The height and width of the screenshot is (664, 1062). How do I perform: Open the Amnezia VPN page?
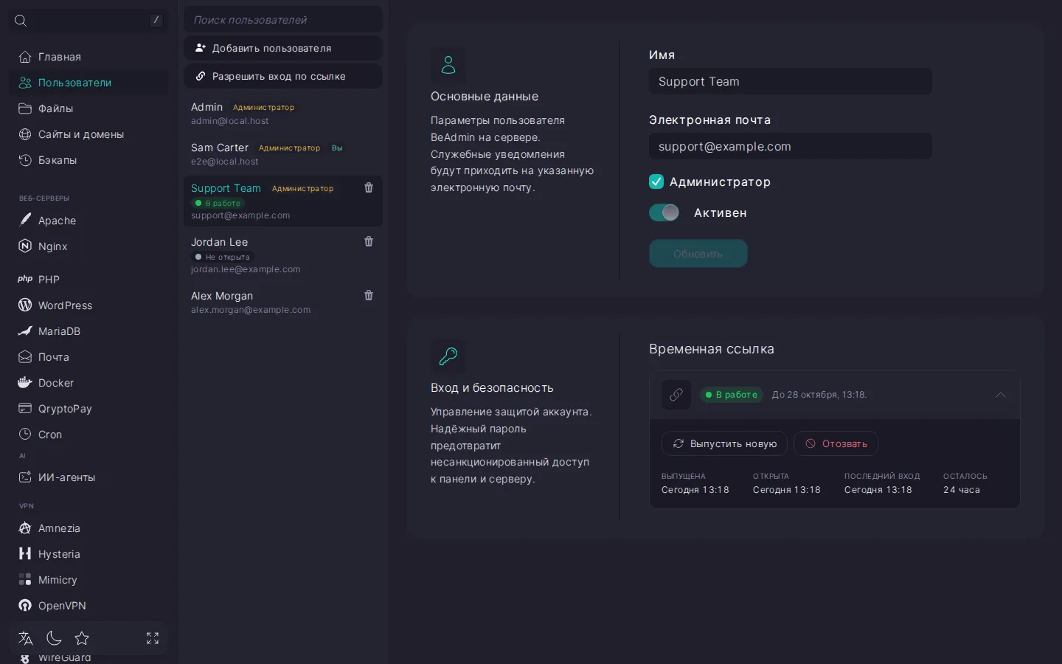[x=88, y=528]
